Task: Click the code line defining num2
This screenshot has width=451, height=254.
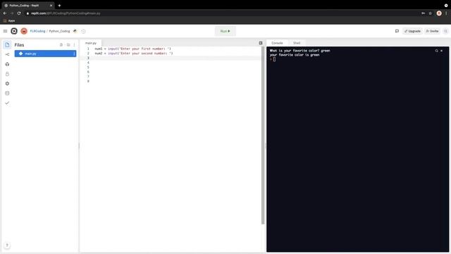Action: tap(134, 54)
